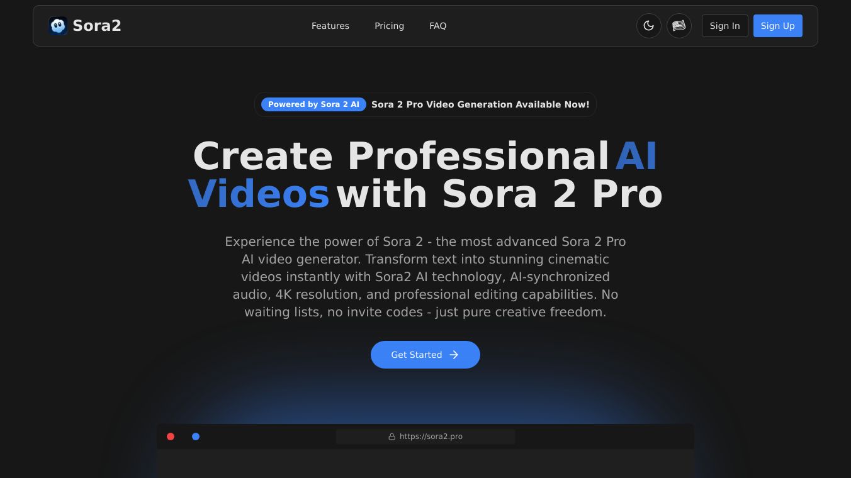Click the Sign In button

[x=725, y=26]
